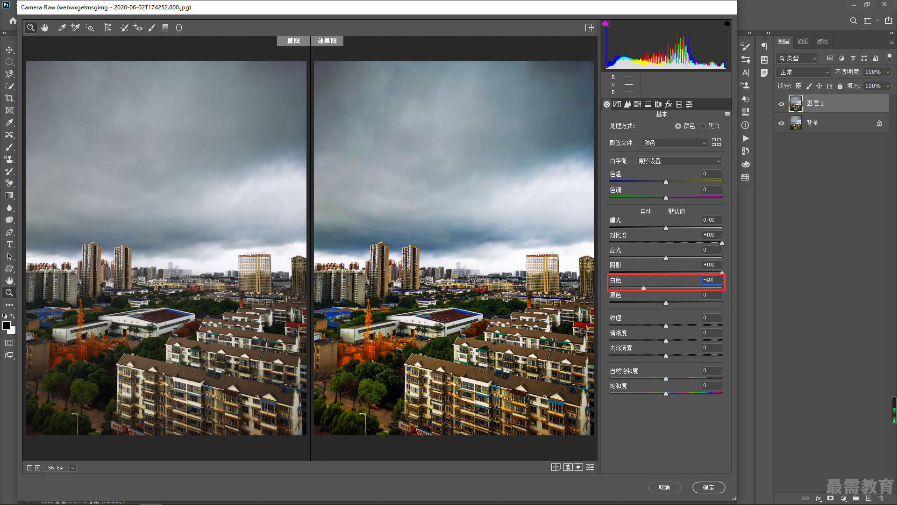Open blend mode 正常 dropdown
Screen dimensions: 897x505
pyautogui.click(x=804, y=72)
